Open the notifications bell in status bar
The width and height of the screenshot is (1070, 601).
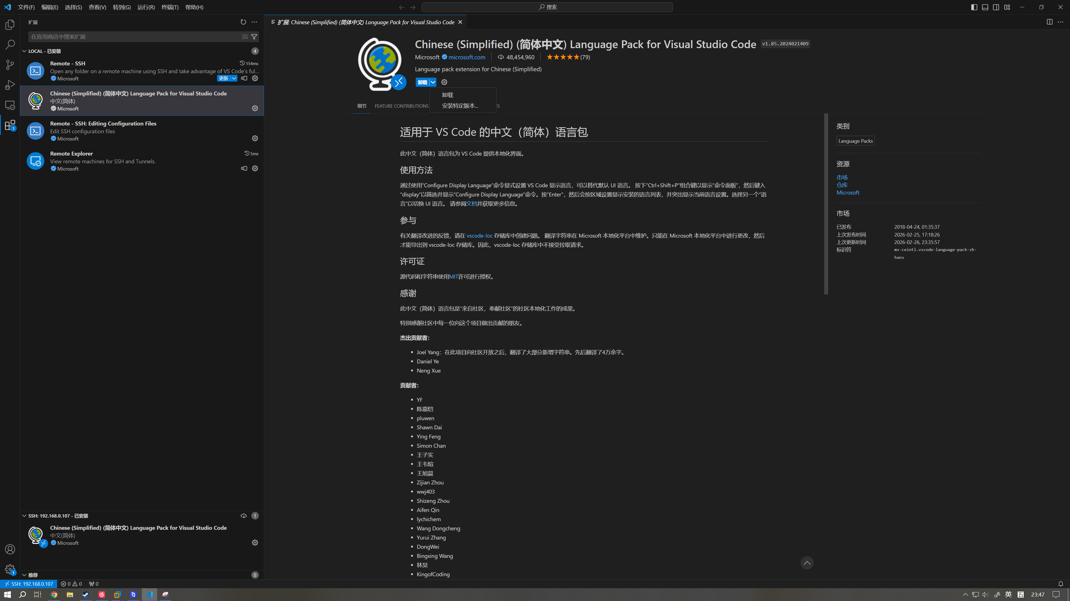coord(1061,583)
